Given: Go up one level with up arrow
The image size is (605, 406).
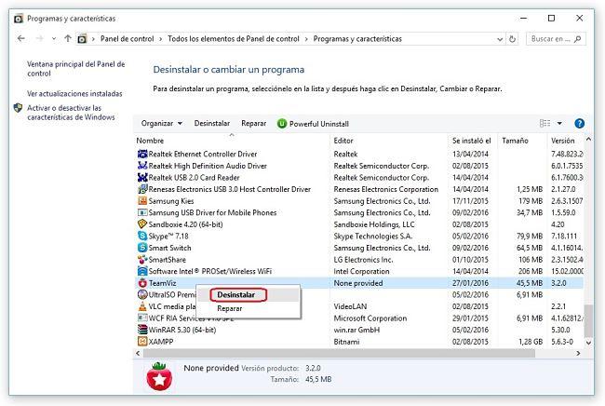Looking at the screenshot, I should [x=68, y=38].
